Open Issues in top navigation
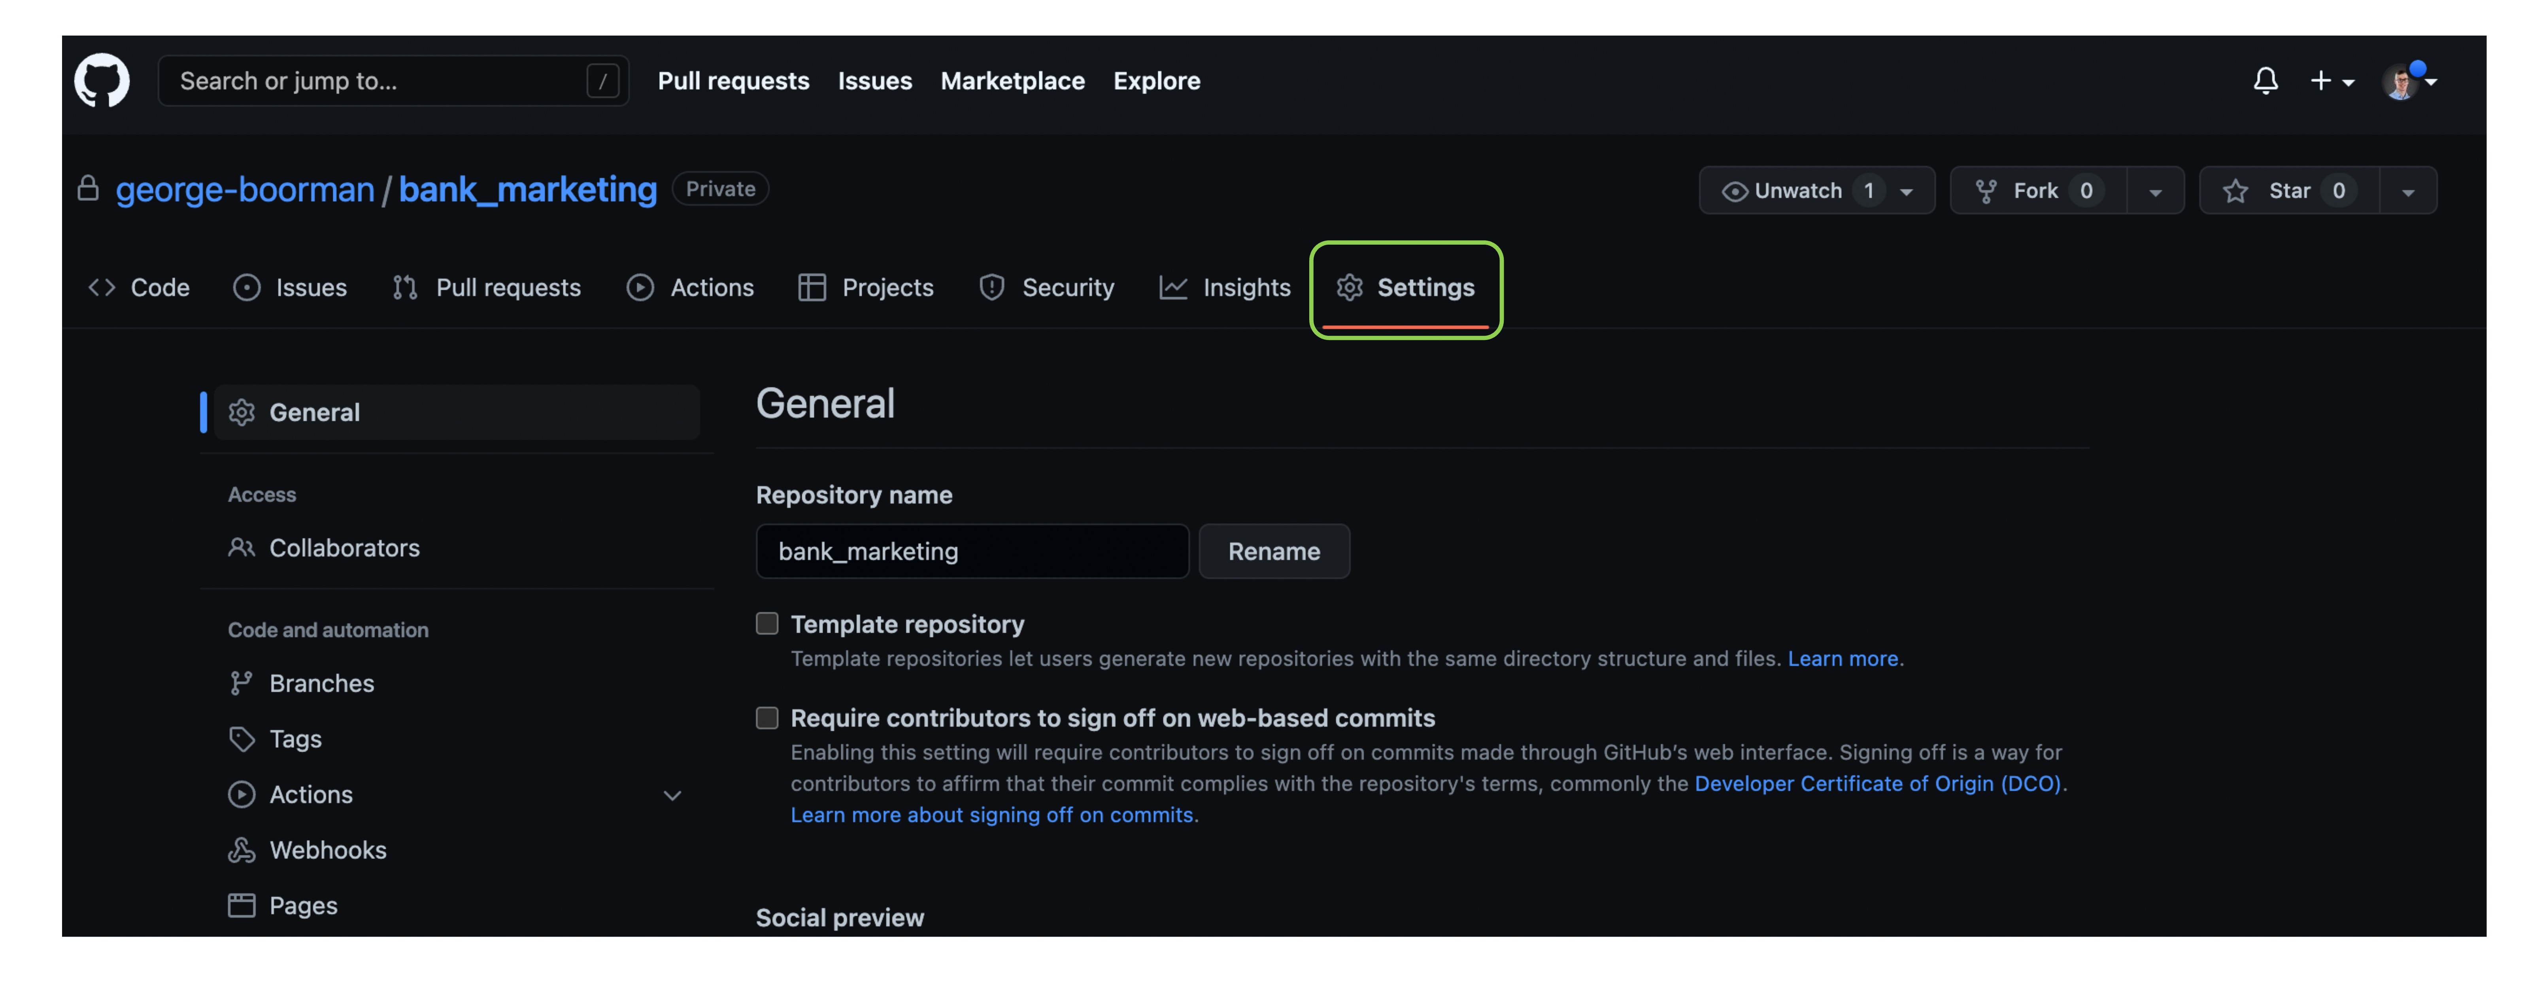Image resolution: width=2524 pixels, height=990 pixels. coord(875,81)
